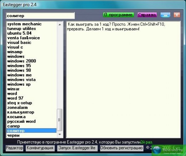
Task: Select 'калькулятор' in the list
Action: [21, 112]
